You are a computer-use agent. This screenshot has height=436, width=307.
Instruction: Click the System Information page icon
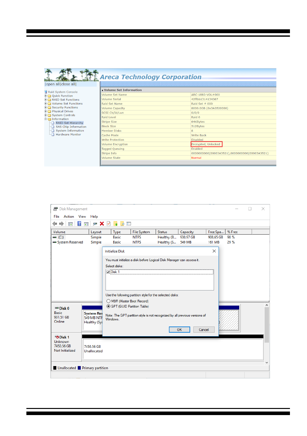coord(53,131)
